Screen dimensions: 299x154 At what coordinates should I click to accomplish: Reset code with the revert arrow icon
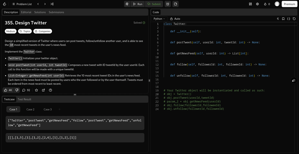(294, 19)
